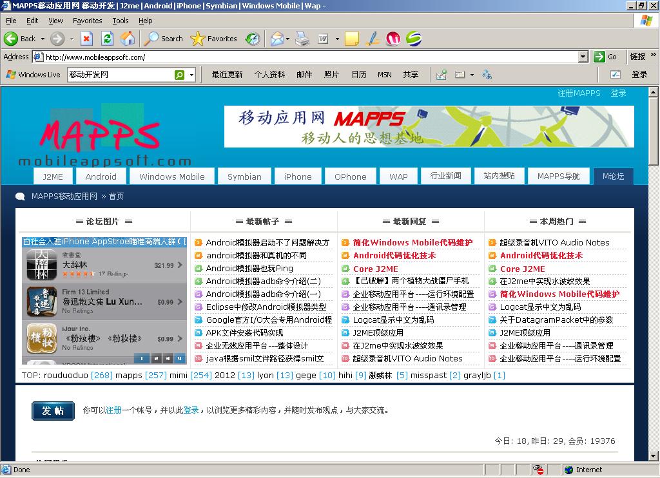Open the Back button history dropdown arrow

[43, 39]
